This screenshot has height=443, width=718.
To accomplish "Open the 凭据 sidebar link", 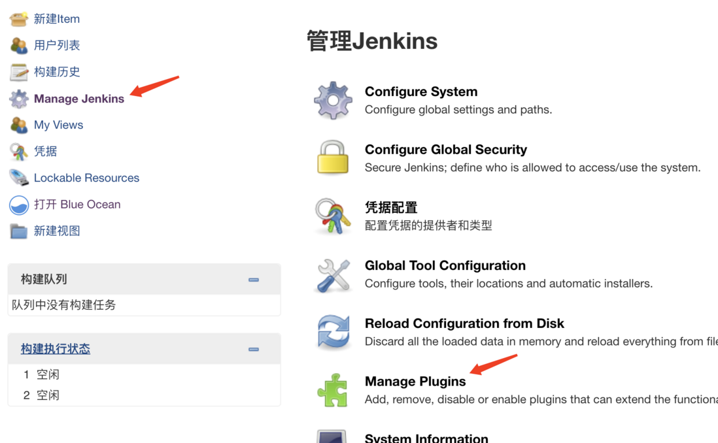I will (45, 151).
